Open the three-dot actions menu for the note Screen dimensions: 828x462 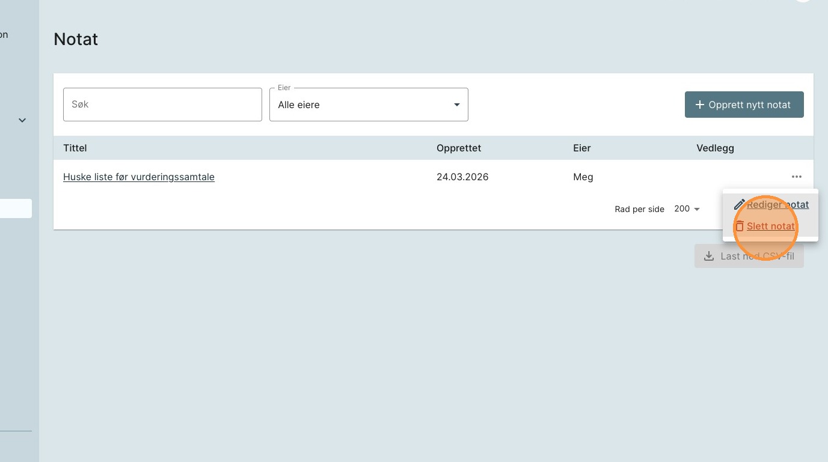pyautogui.click(x=796, y=177)
